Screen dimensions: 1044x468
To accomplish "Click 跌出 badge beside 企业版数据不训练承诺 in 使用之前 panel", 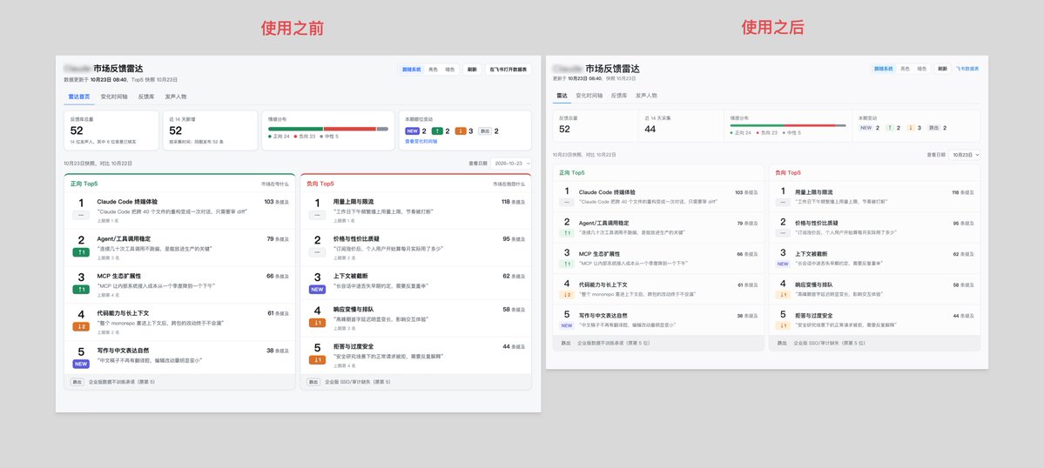I will 77,382.
